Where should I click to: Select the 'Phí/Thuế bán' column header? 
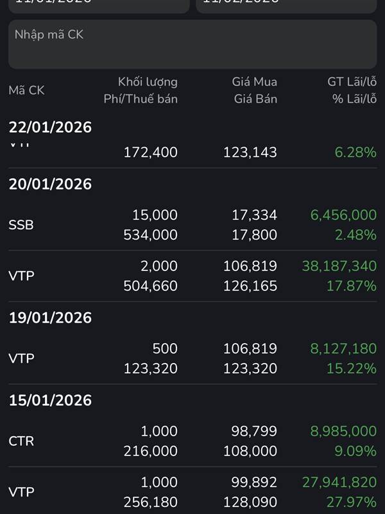(141, 99)
